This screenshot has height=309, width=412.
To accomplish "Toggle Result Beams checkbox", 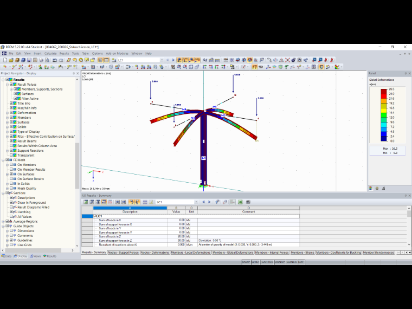I will tap(11, 141).
